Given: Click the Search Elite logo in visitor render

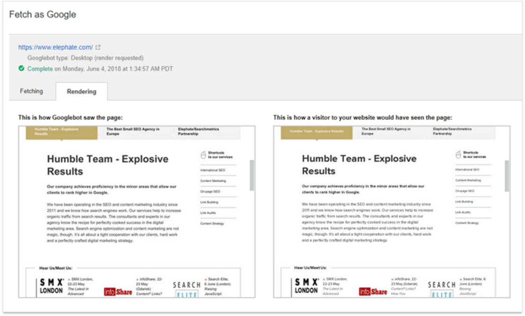Looking at the screenshot, I should click(x=441, y=289).
